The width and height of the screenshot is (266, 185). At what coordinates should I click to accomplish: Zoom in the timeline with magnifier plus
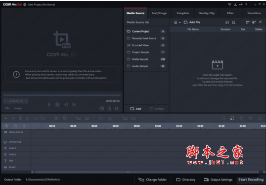tap(6, 126)
